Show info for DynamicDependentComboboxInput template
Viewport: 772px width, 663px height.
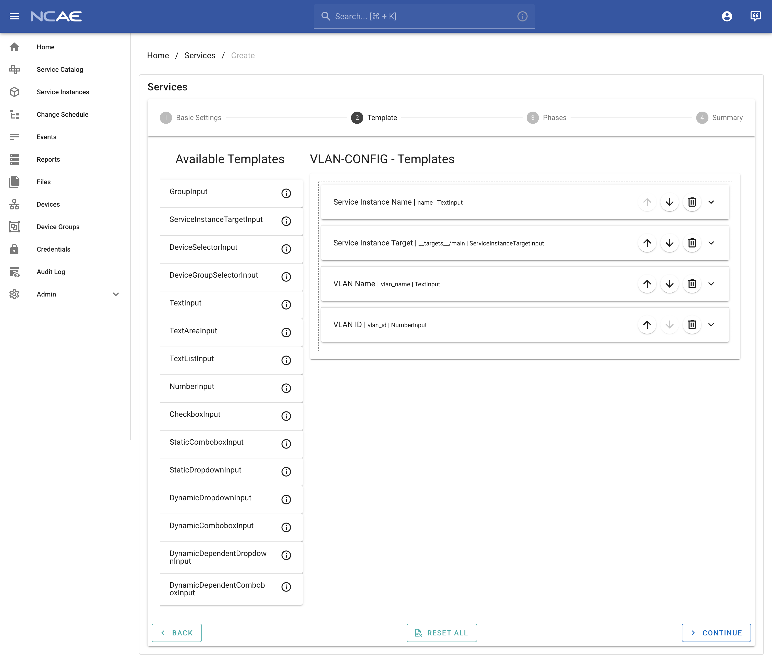pos(286,587)
